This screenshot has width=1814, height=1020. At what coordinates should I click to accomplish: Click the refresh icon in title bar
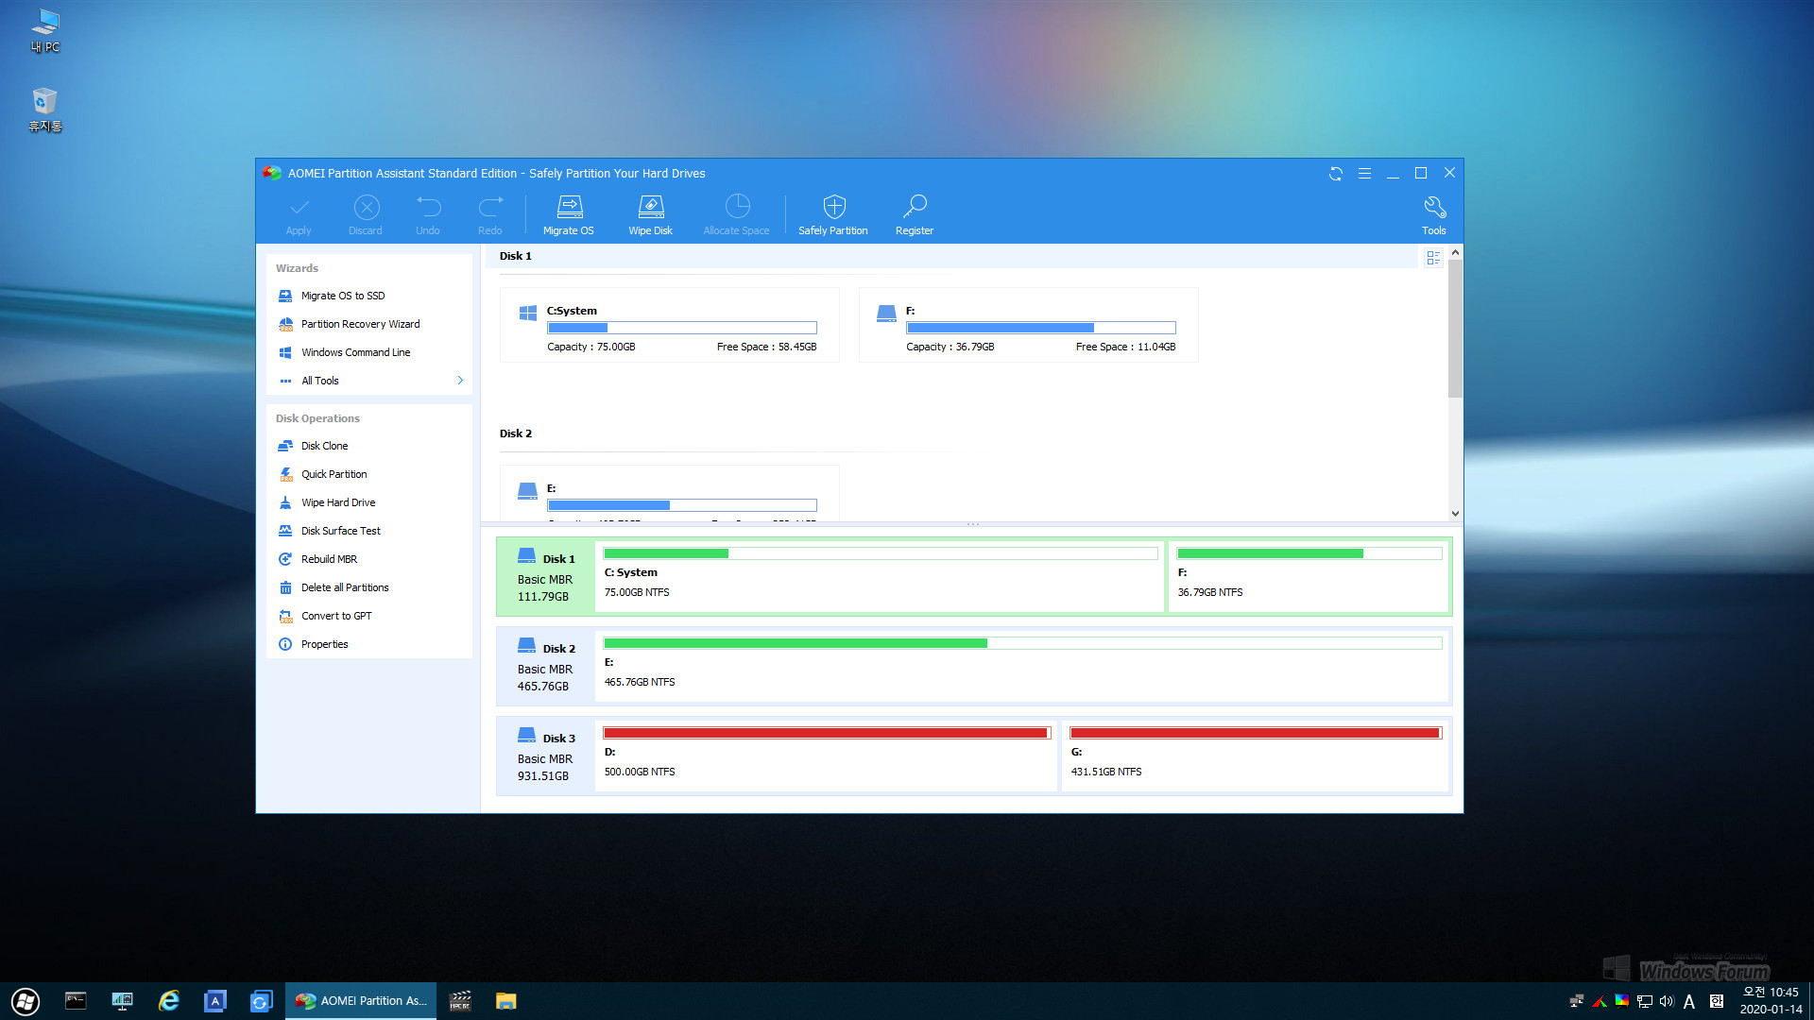point(1335,173)
